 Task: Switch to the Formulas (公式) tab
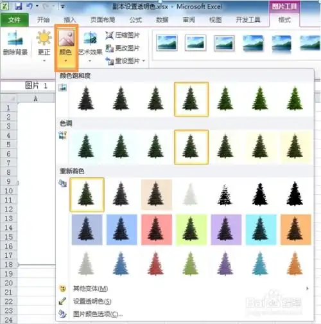click(x=135, y=20)
